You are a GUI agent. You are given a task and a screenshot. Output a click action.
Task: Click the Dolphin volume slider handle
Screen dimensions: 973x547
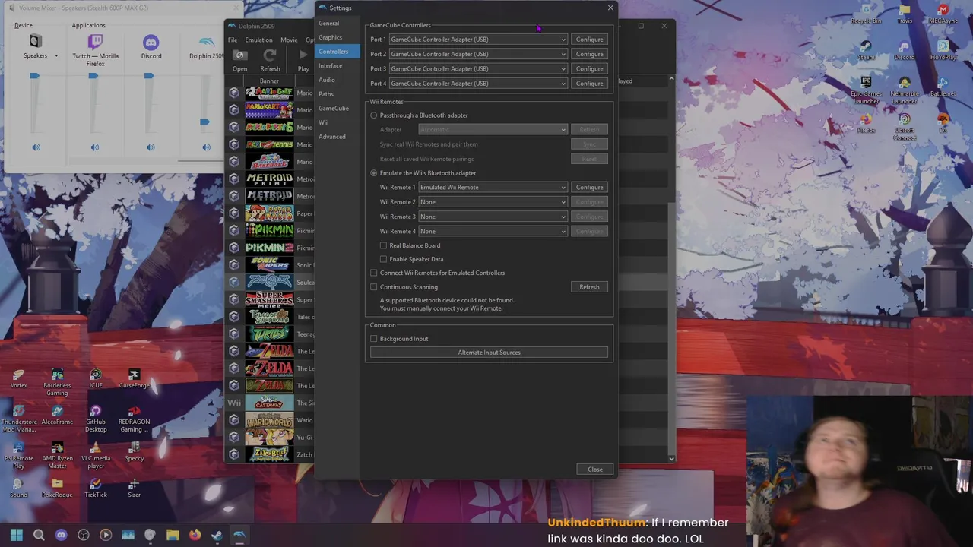(204, 122)
